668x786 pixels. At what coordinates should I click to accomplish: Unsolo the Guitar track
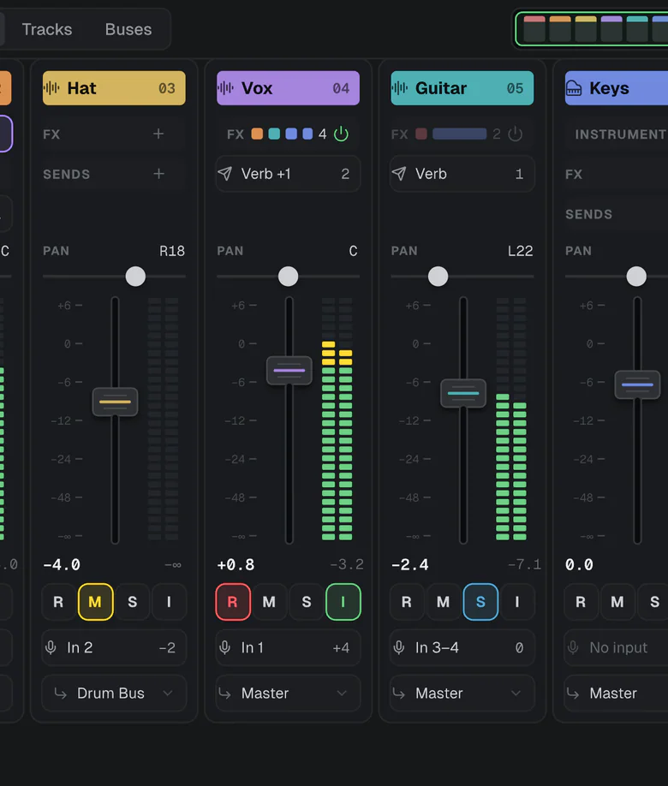[480, 602]
